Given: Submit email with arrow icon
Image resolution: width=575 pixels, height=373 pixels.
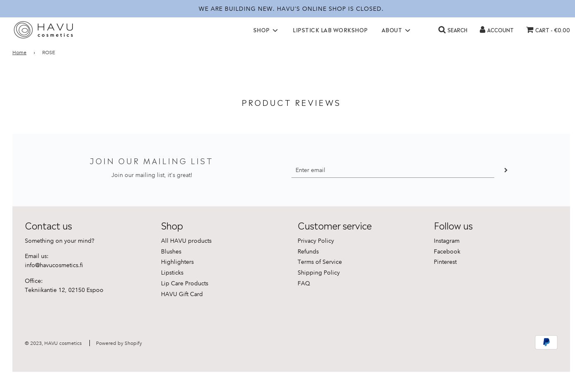Looking at the screenshot, I should [505, 170].
